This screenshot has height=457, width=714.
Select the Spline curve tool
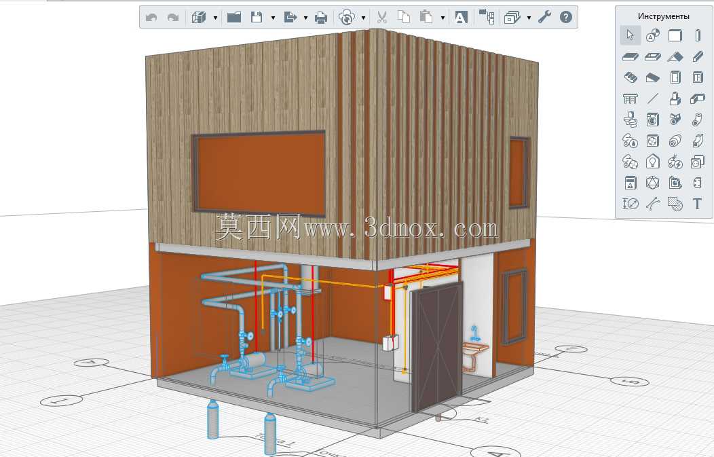[x=653, y=204]
